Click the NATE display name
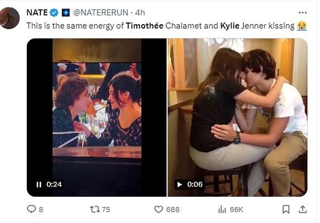Screen dimensions: 320x223 38,12
